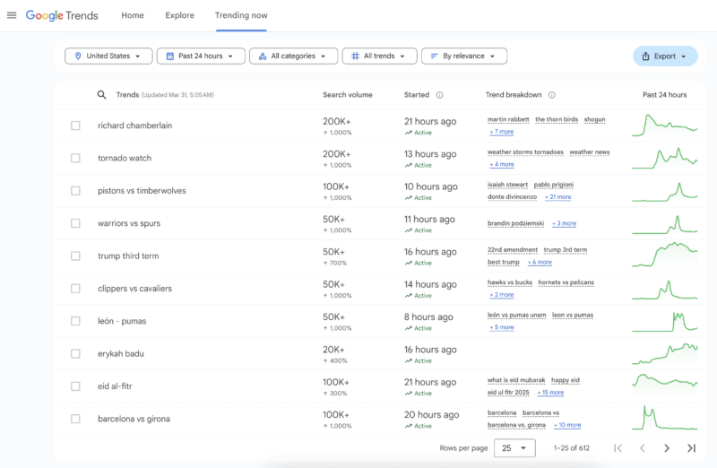The height and width of the screenshot is (468, 717).
Task: Expand +10 more for barcelona vs girona
Action: 567,425
